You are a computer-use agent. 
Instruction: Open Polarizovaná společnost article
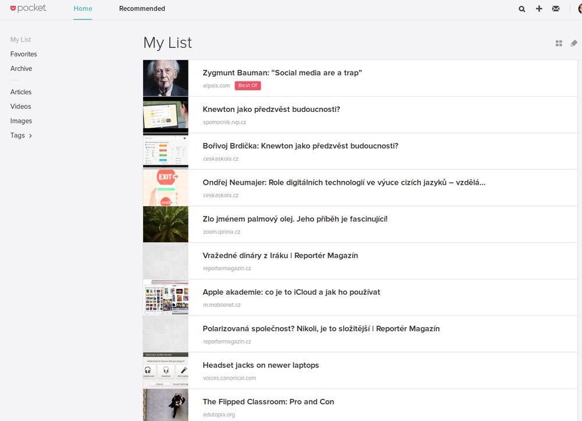point(321,328)
